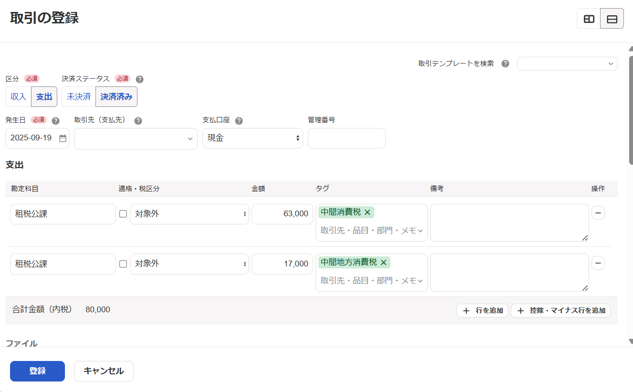The width and height of the screenshot is (633, 392).
Task: Open help icon next to 取引先（支払先）
Action: (x=138, y=121)
